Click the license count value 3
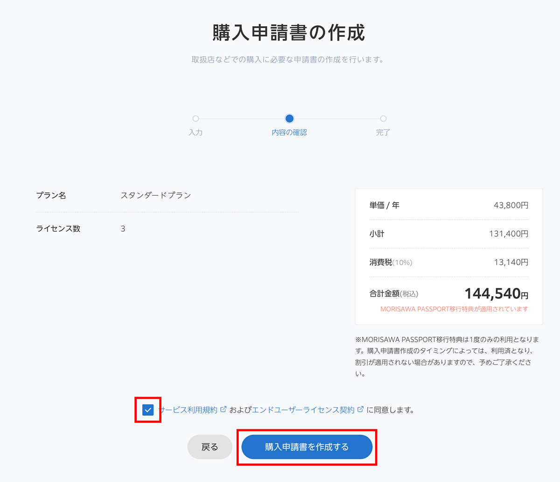 point(123,229)
